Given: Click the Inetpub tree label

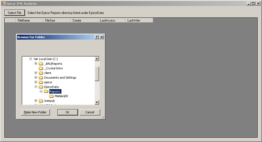Looking at the screenshot, I should [49, 101].
